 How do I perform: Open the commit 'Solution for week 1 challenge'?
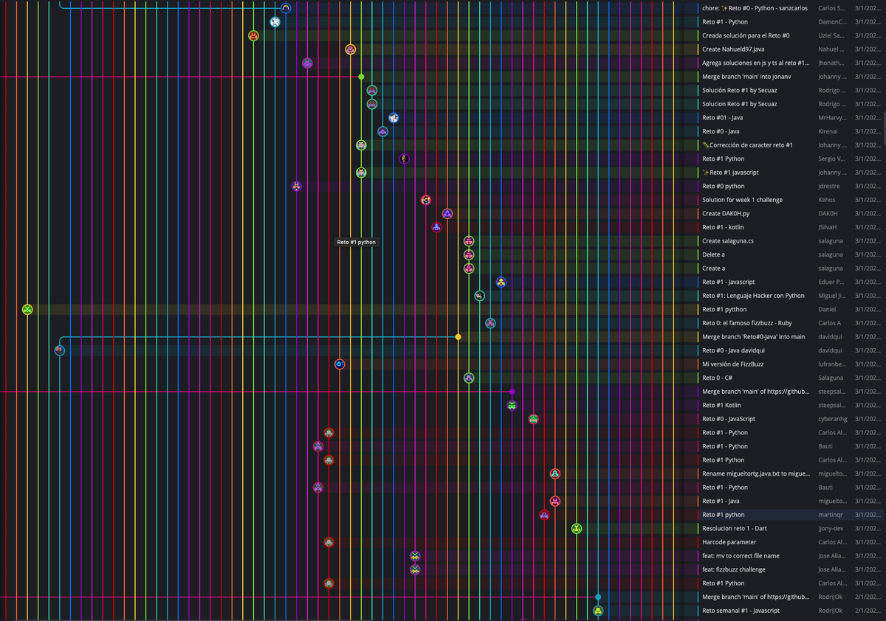click(741, 199)
